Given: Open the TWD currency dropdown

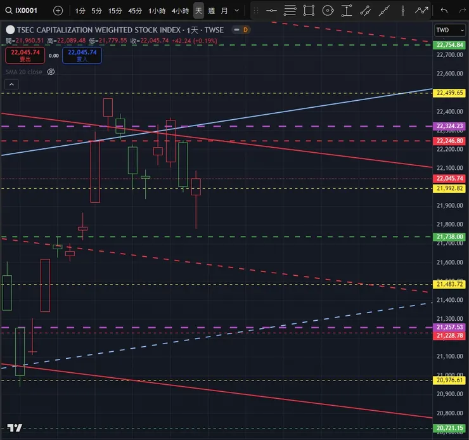Looking at the screenshot, I should point(450,30).
